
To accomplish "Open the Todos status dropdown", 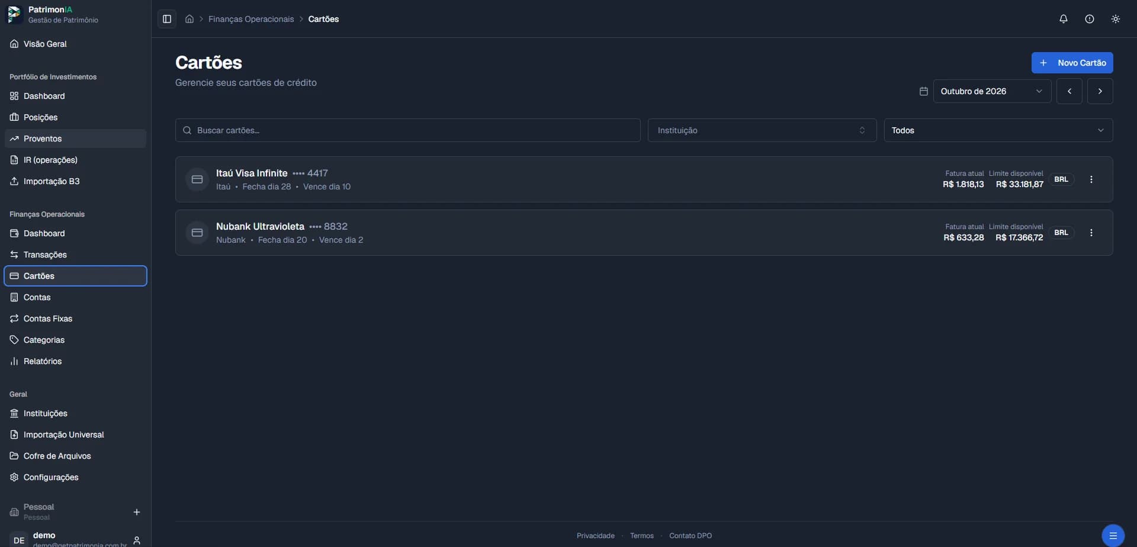I will click(x=998, y=130).
